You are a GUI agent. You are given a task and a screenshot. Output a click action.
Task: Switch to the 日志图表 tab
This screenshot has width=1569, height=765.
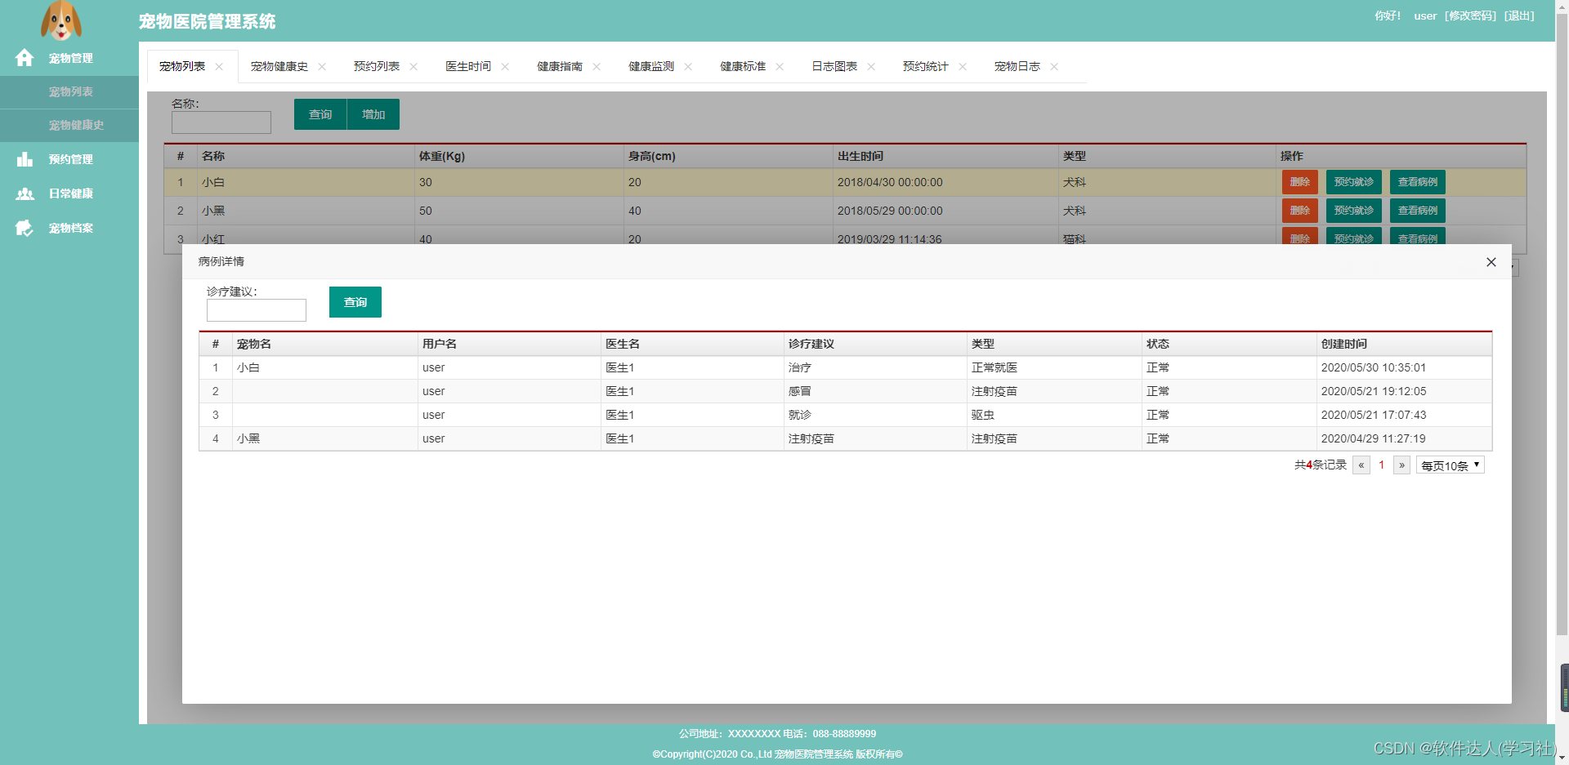point(834,66)
